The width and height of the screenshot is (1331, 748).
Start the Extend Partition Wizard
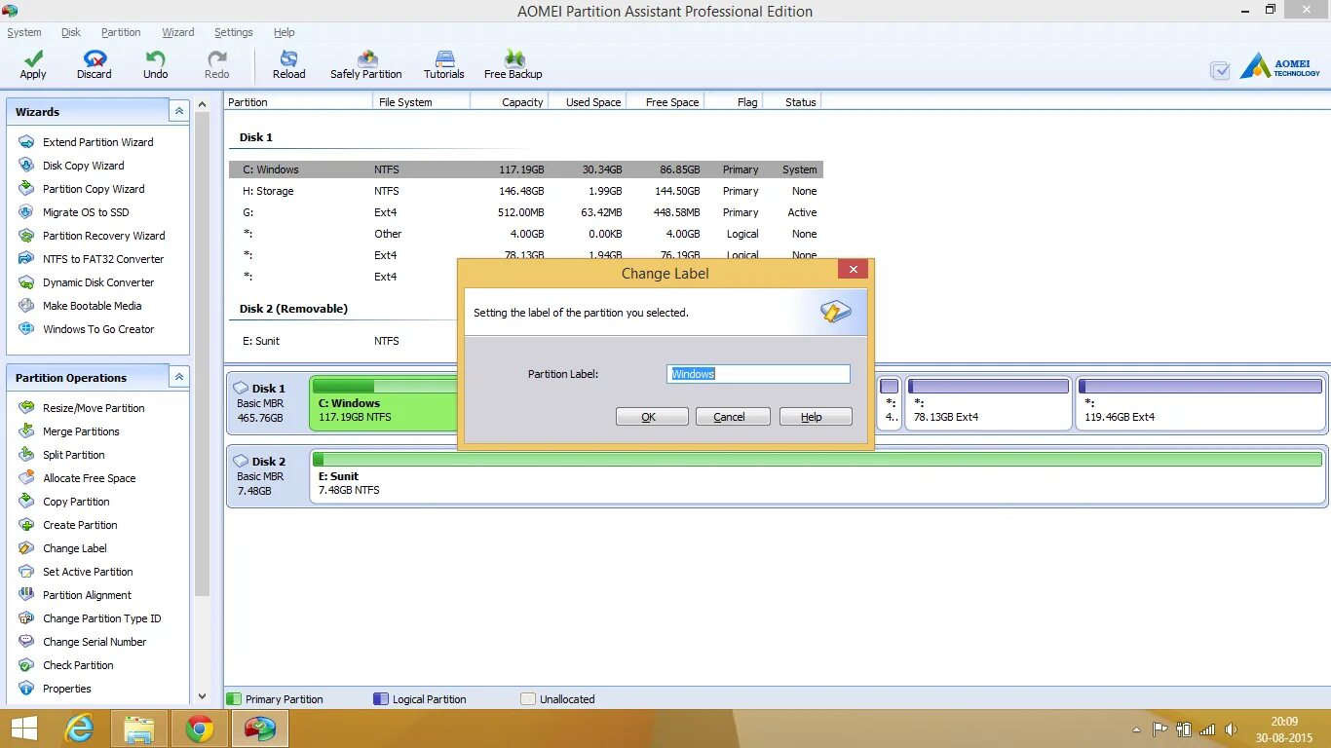(x=97, y=142)
